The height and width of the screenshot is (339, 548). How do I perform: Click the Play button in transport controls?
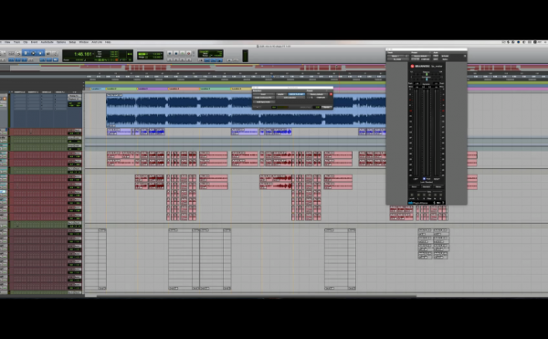tap(183, 54)
